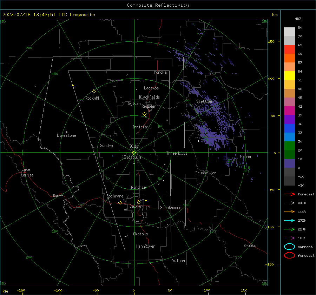Click the cyan 'current' ellipse icon
The height and width of the screenshot is (295, 316).
(289, 247)
